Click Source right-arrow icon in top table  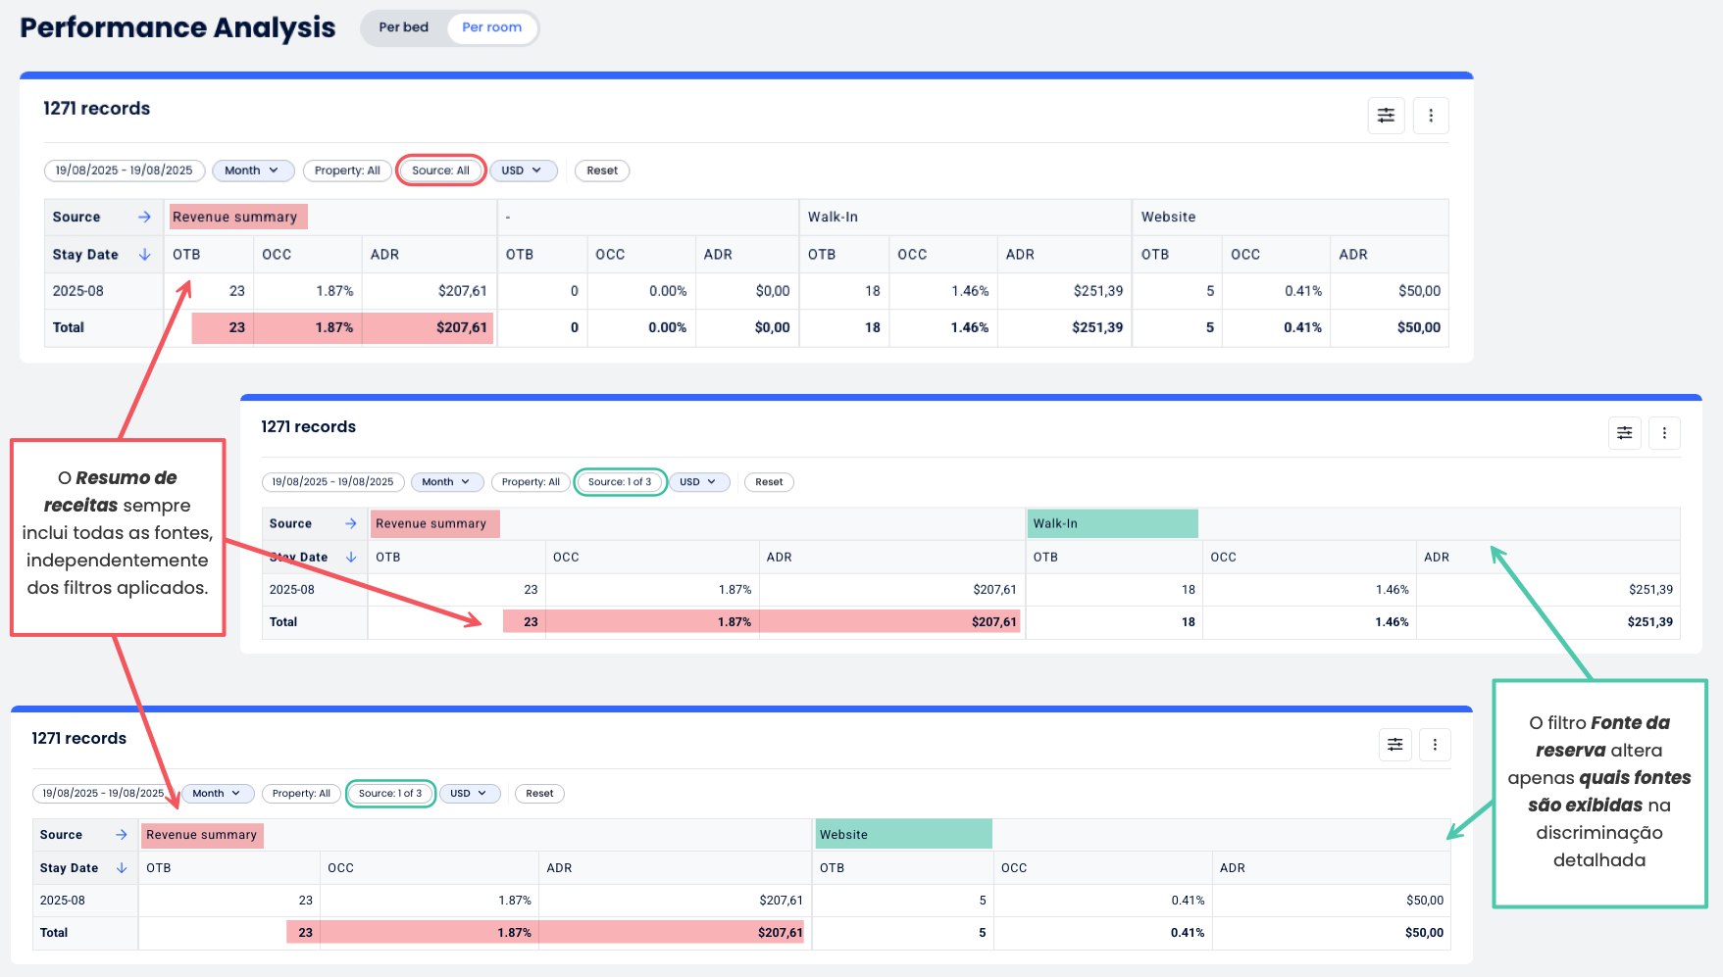[x=144, y=217]
